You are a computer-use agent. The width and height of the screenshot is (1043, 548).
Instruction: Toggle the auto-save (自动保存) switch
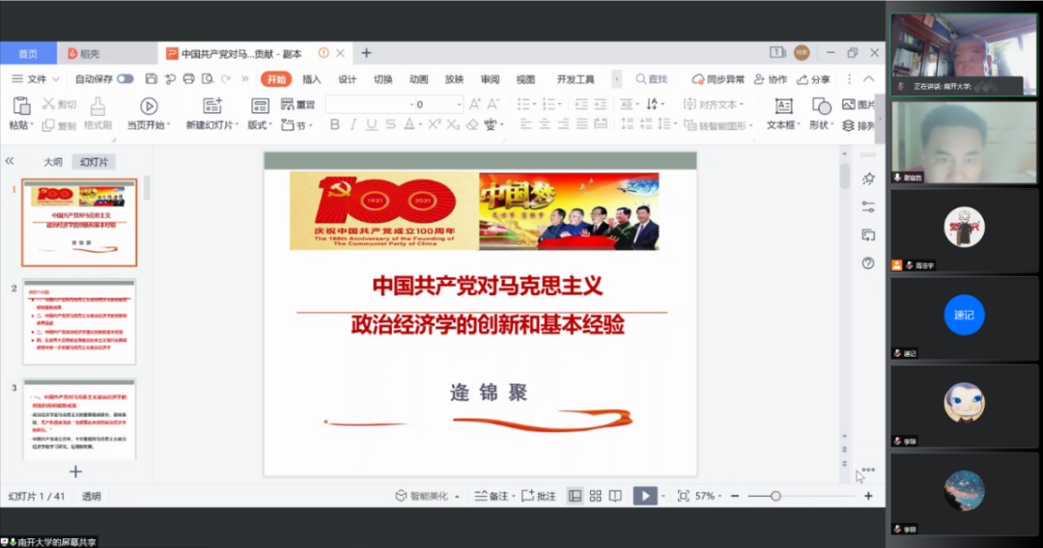(x=126, y=79)
